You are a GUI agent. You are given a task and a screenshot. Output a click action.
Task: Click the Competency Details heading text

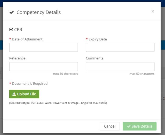tap(39, 12)
